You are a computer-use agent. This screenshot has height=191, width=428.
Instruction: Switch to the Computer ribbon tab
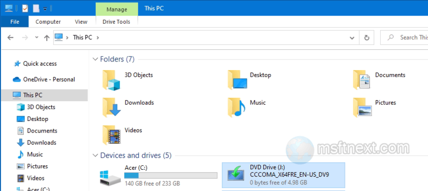click(x=48, y=22)
